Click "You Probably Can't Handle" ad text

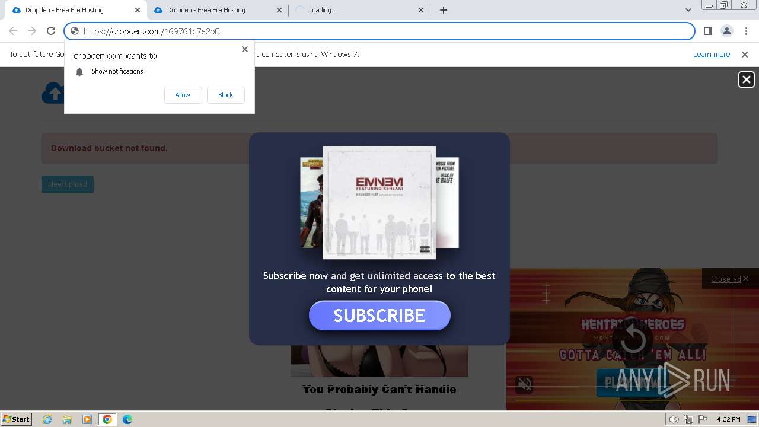point(379,390)
